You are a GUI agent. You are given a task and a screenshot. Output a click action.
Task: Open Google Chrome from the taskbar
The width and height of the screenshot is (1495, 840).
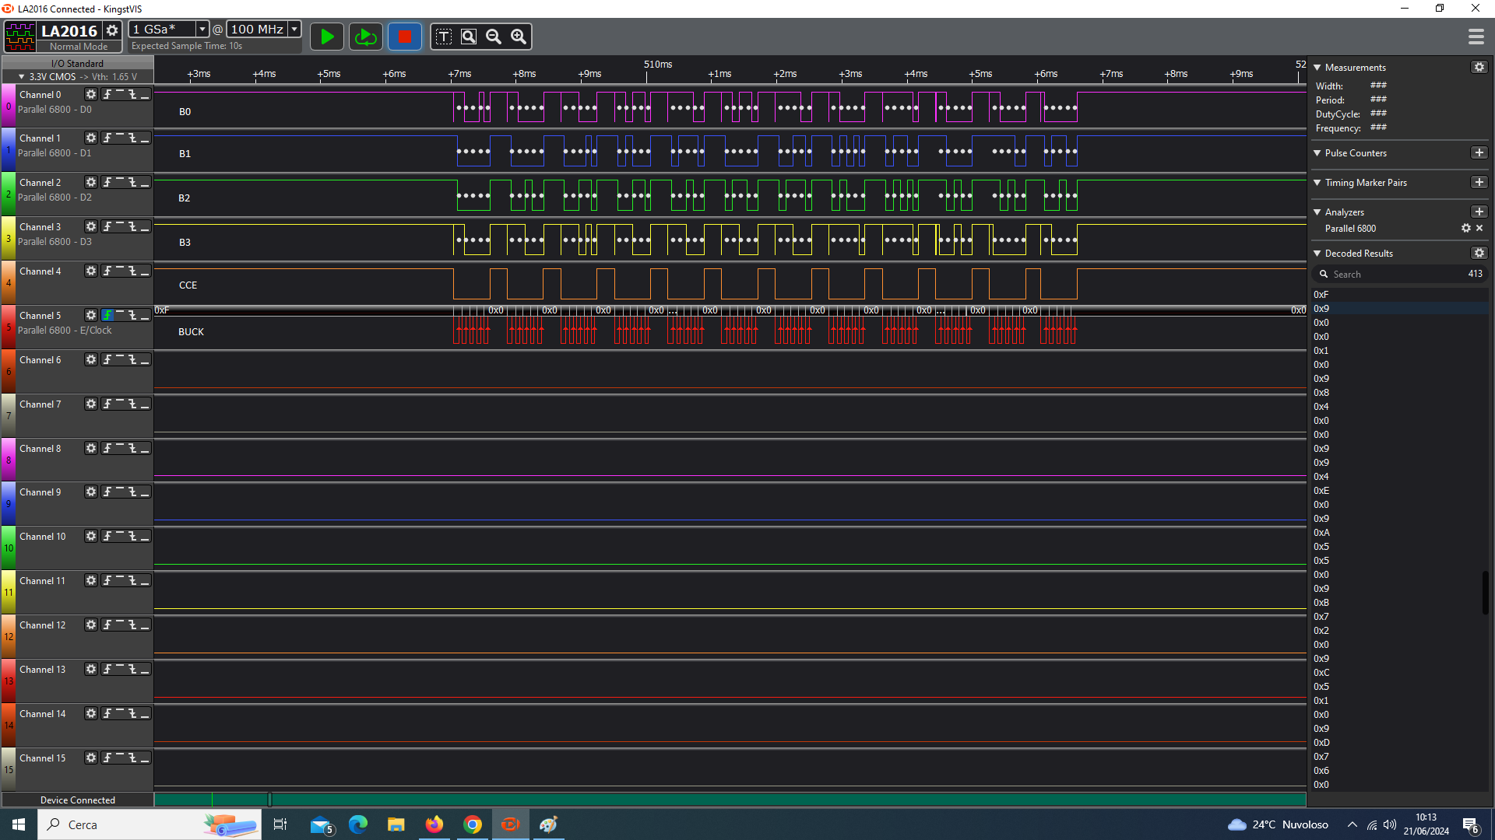[x=473, y=824]
